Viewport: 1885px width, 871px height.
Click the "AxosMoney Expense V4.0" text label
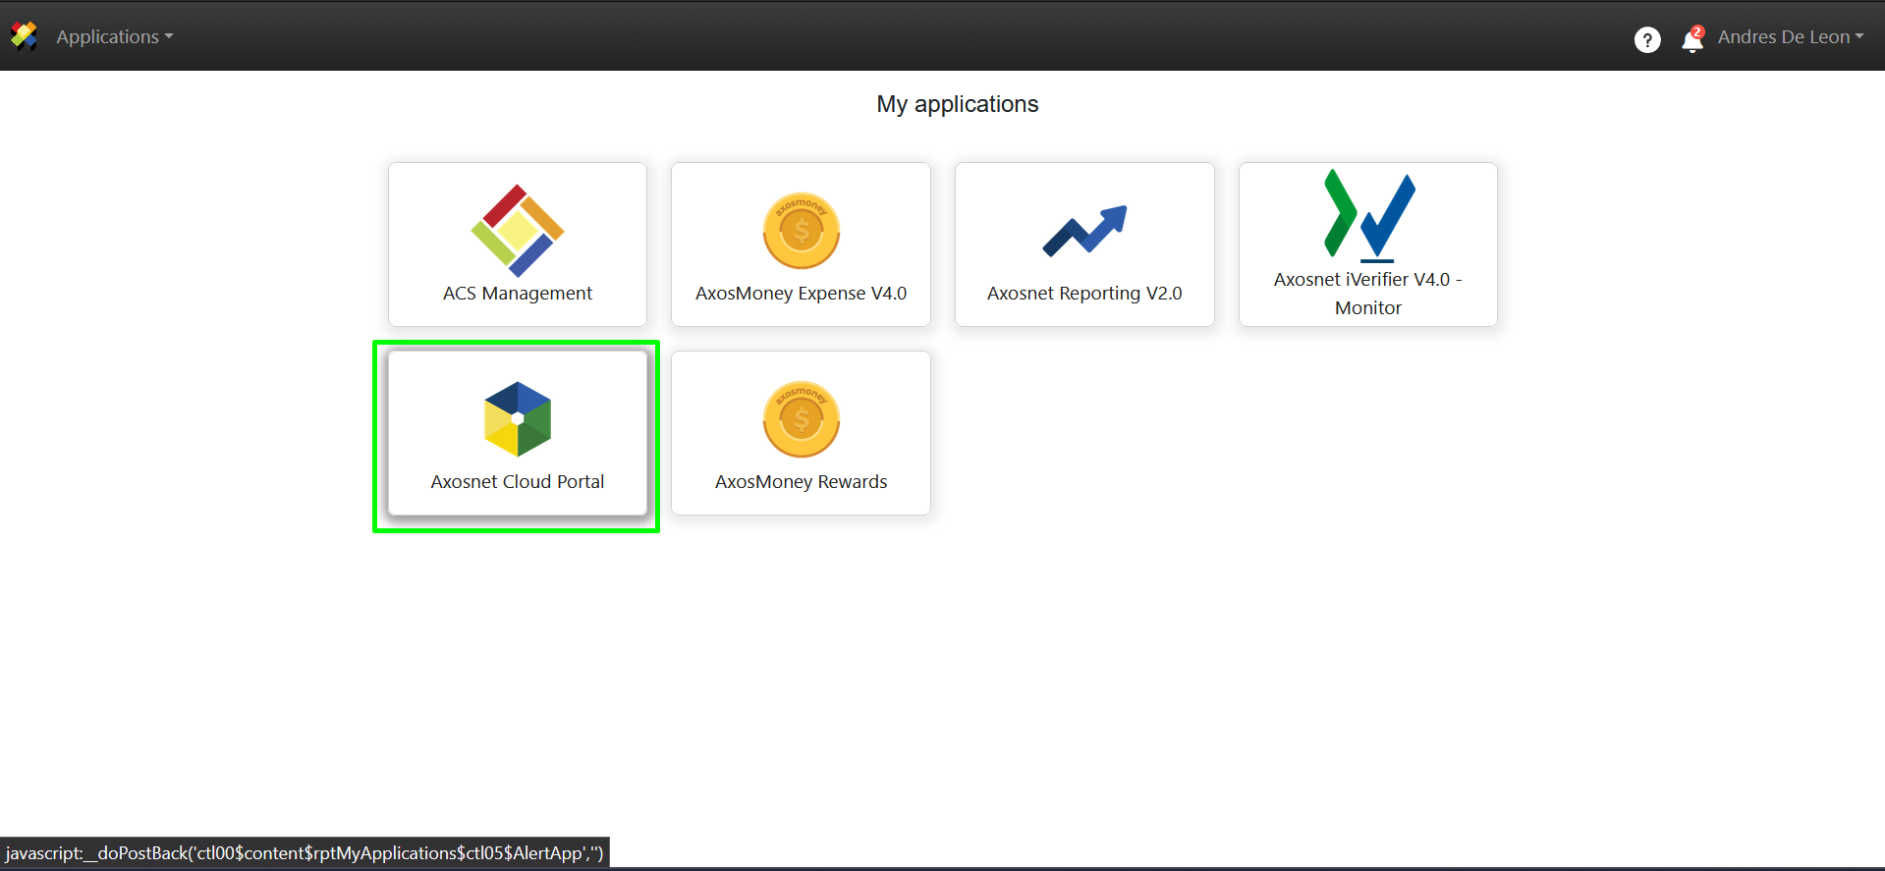[x=801, y=294]
